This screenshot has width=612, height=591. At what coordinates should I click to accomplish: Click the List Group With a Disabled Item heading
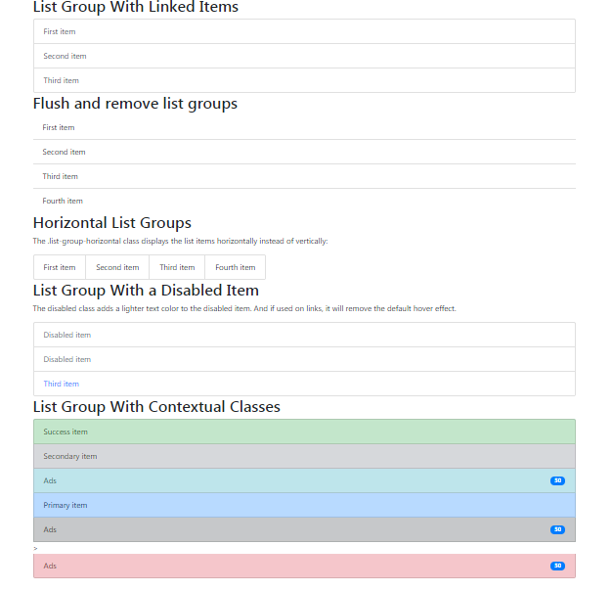[x=146, y=291]
